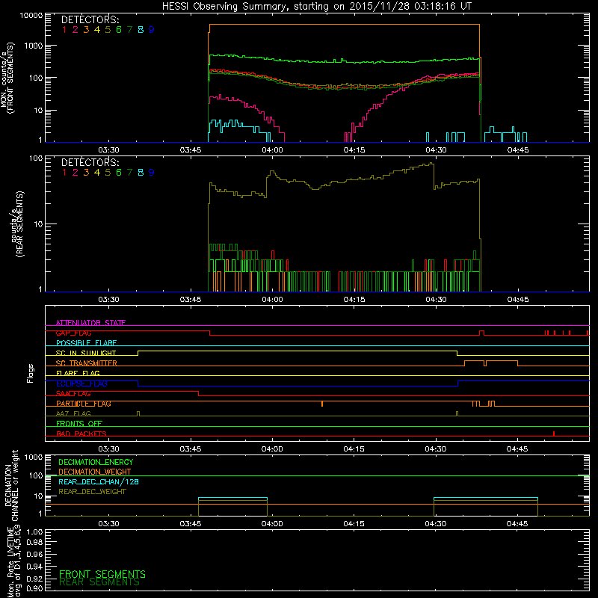The height and width of the screenshot is (598, 598).
Task: Click the DETECTORS label in front segments plot
Action: click(90, 19)
